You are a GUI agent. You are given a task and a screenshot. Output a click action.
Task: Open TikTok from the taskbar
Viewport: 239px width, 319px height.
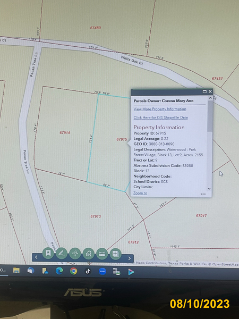[88, 271]
